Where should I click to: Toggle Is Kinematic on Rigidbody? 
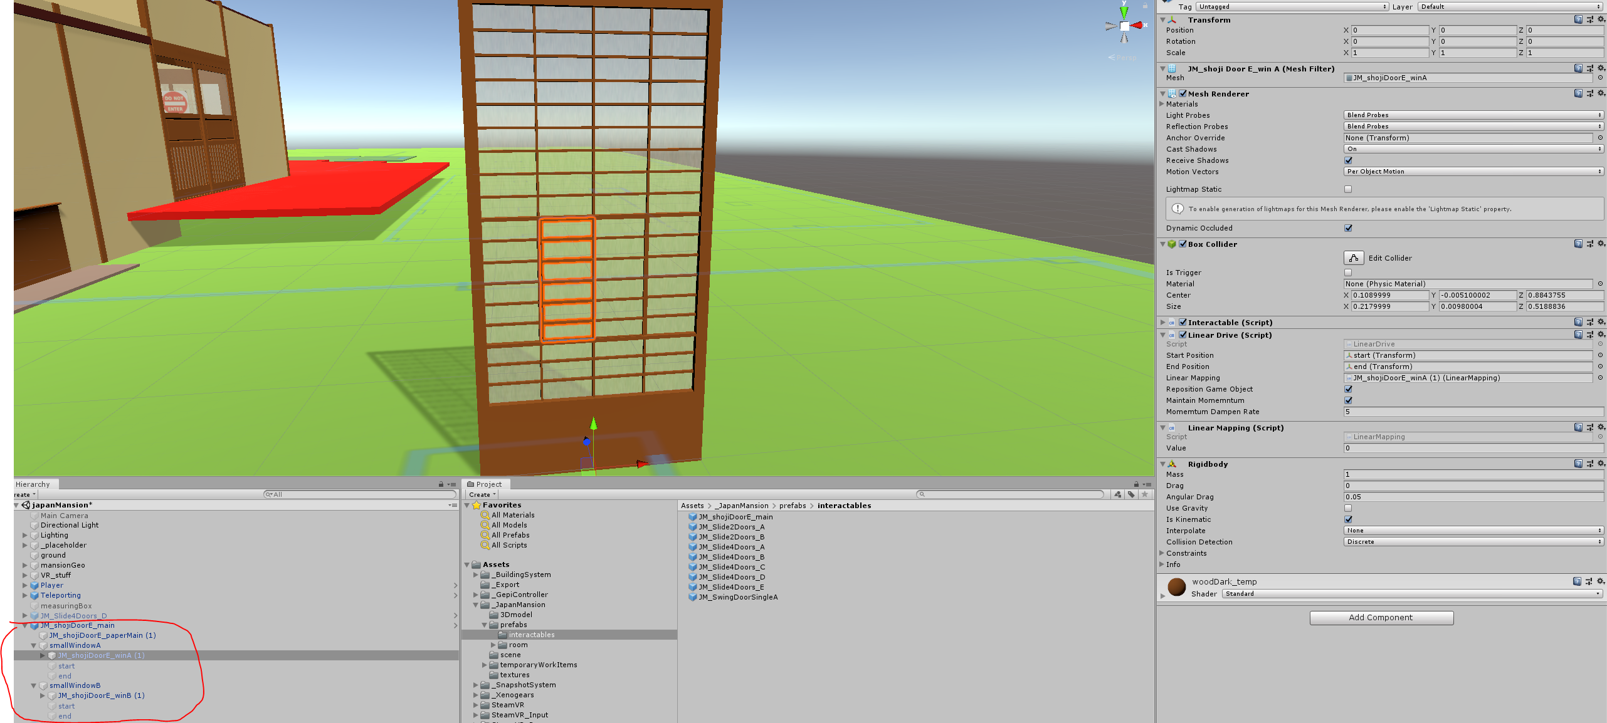coord(1348,519)
